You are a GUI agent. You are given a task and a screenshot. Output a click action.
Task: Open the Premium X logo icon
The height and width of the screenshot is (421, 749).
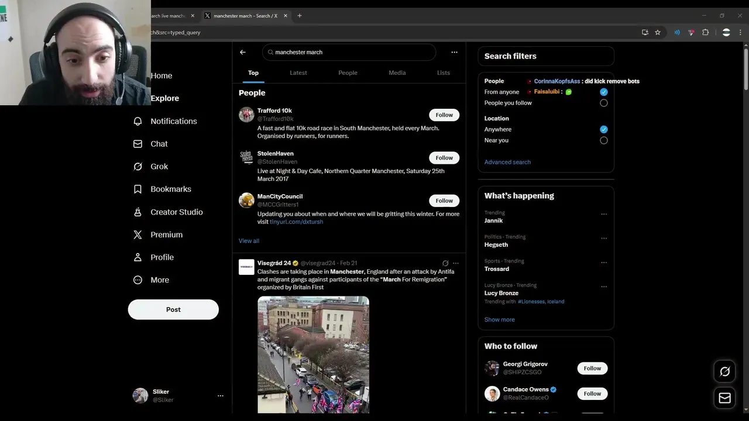coord(138,234)
